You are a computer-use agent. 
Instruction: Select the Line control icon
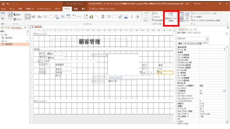(97, 17)
